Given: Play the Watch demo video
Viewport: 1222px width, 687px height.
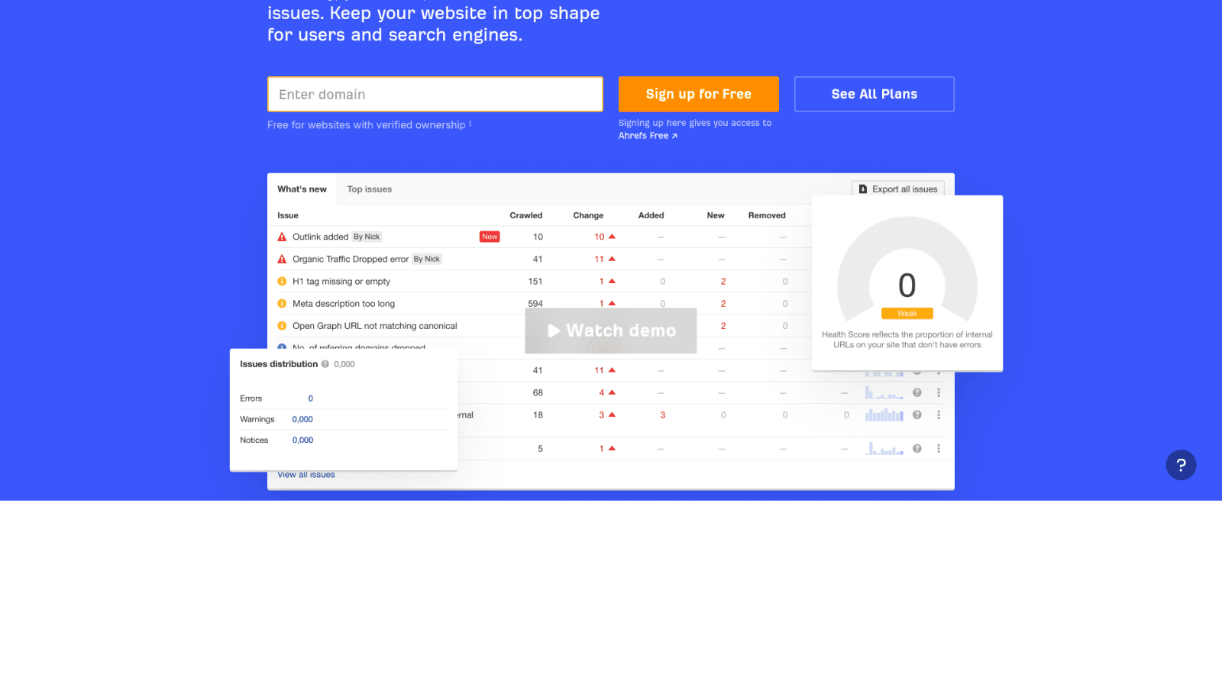Looking at the screenshot, I should [611, 331].
